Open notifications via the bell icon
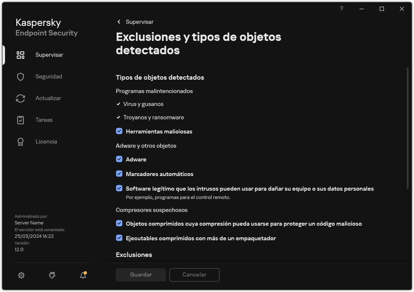414x292 pixels. (x=82, y=275)
